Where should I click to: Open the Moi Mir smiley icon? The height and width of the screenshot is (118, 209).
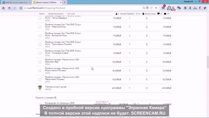pyautogui.click(x=195, y=8)
